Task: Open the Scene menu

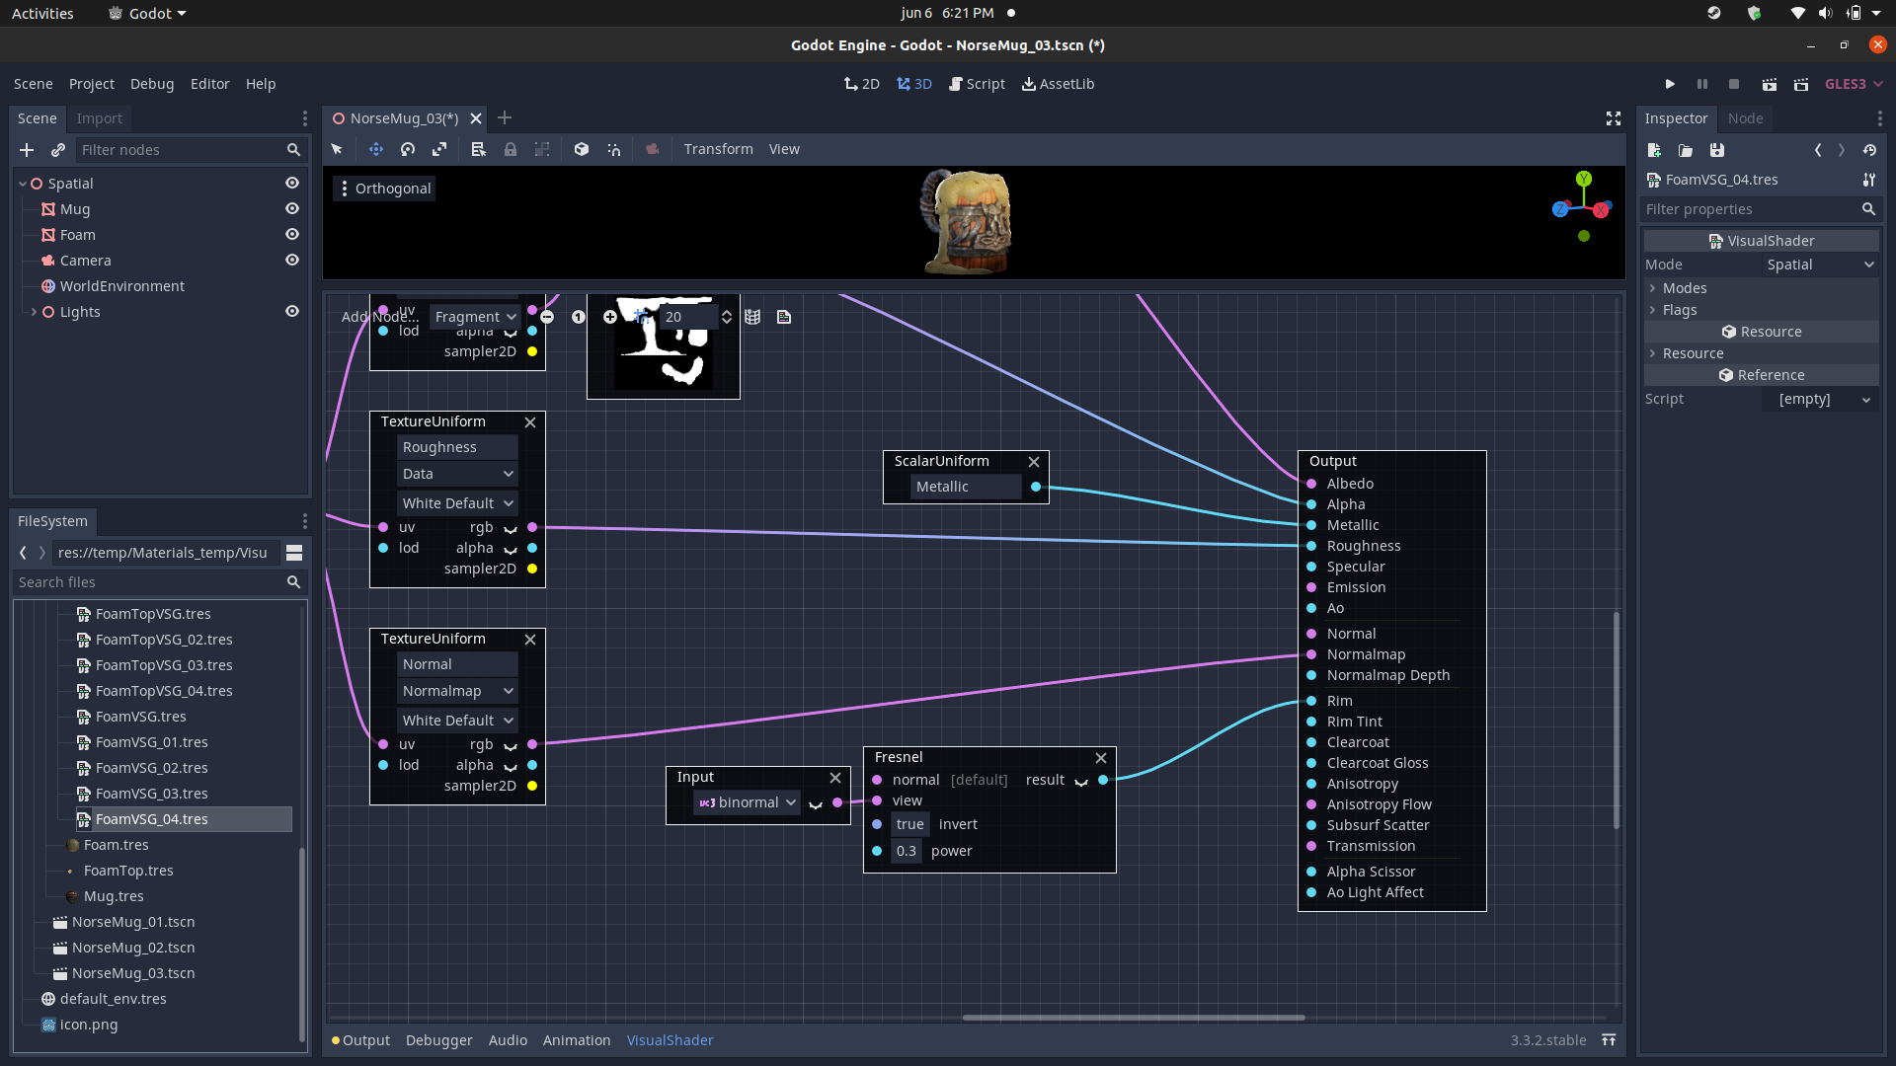Action: click(x=33, y=84)
